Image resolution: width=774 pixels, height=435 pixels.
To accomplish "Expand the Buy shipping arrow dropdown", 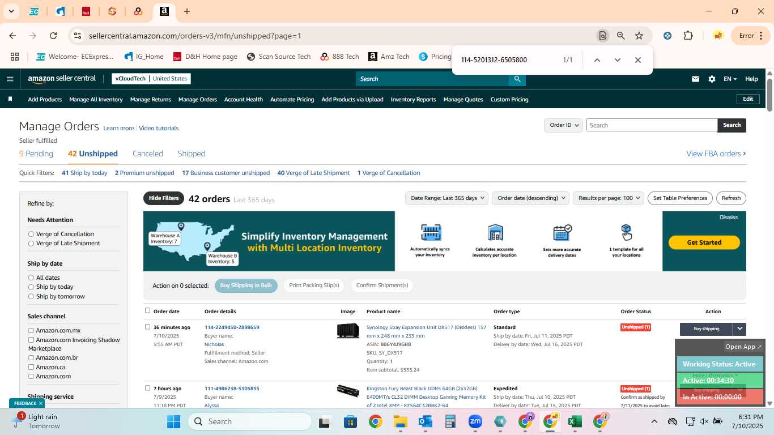I will 739,329.
